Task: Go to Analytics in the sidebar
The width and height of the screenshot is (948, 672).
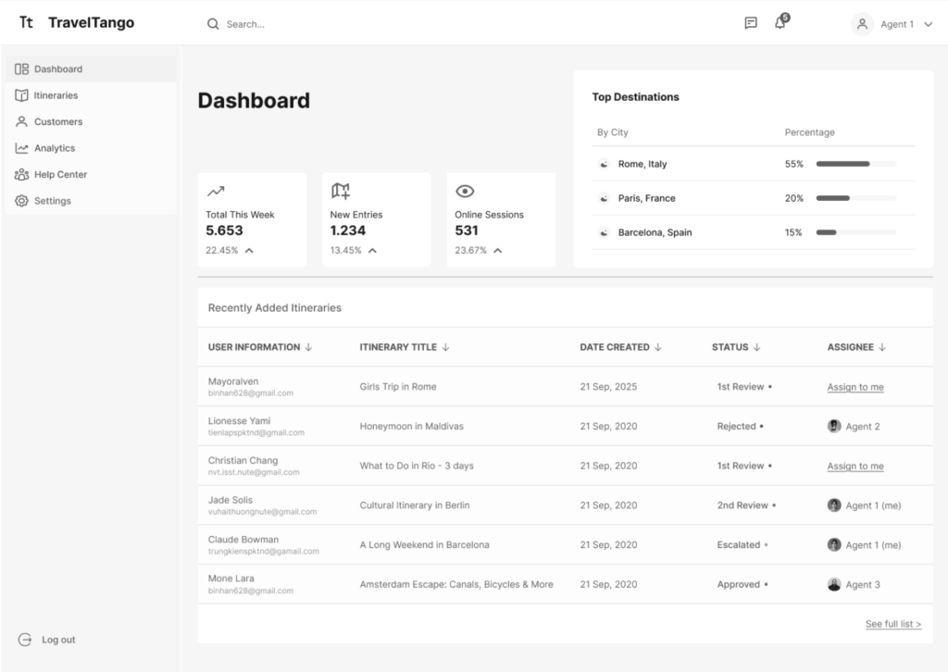Action: point(54,148)
